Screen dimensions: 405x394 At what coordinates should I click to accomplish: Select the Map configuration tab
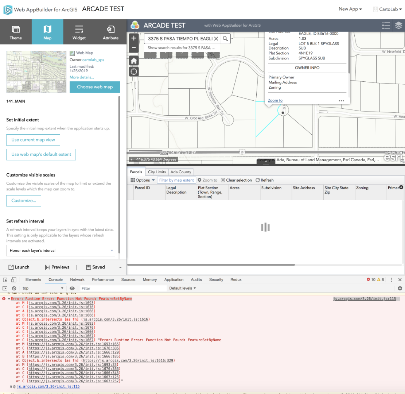tap(47, 32)
